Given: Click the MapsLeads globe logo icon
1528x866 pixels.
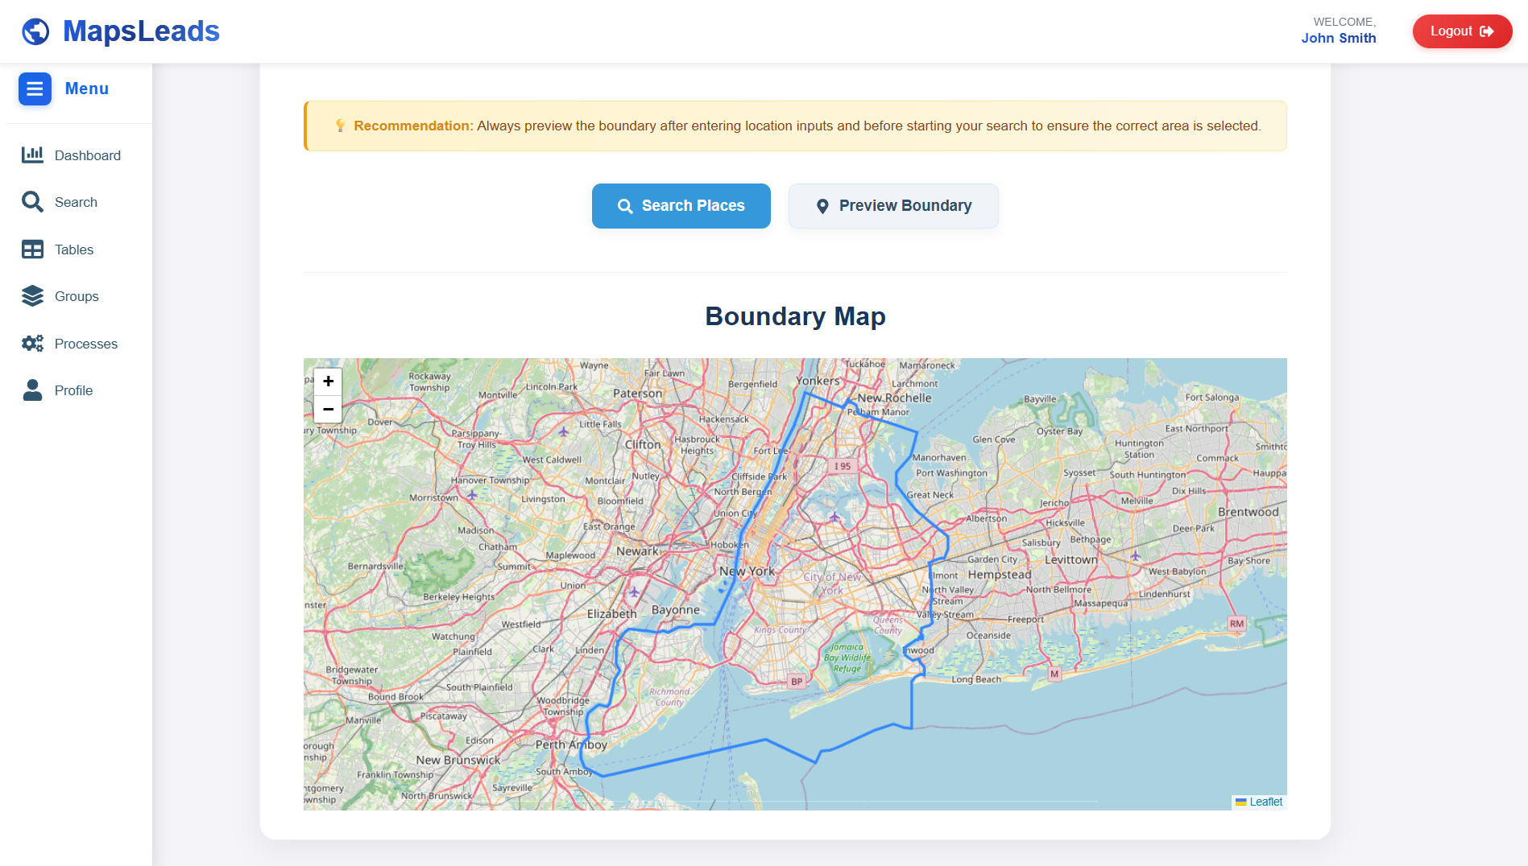Looking at the screenshot, I should [x=35, y=31].
